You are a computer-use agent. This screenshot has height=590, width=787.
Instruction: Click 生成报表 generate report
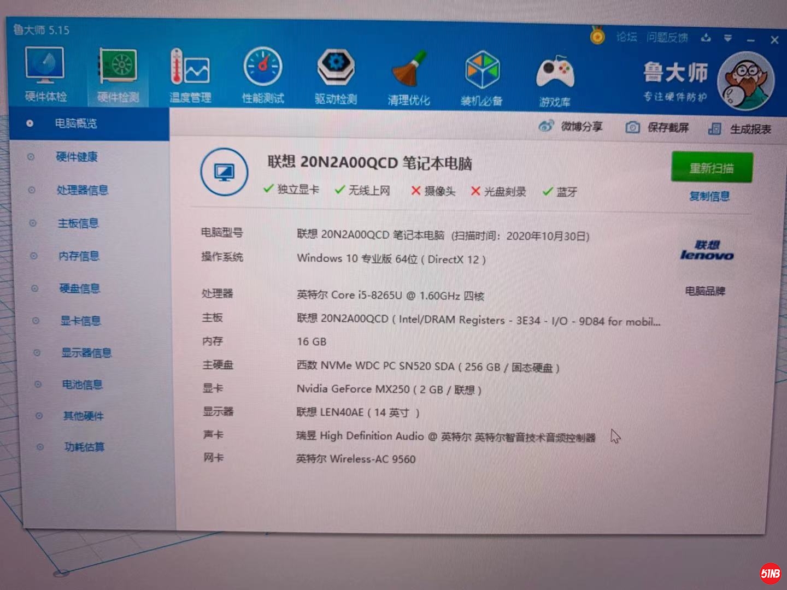point(739,129)
